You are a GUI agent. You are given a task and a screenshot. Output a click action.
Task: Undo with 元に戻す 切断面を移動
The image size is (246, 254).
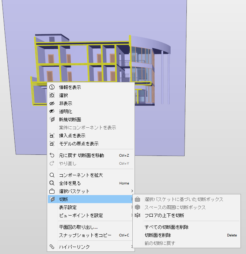pyautogui.click(x=91, y=155)
